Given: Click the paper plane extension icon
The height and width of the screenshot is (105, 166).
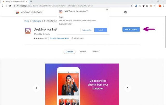Looking at the screenshot, I should coord(155,6).
